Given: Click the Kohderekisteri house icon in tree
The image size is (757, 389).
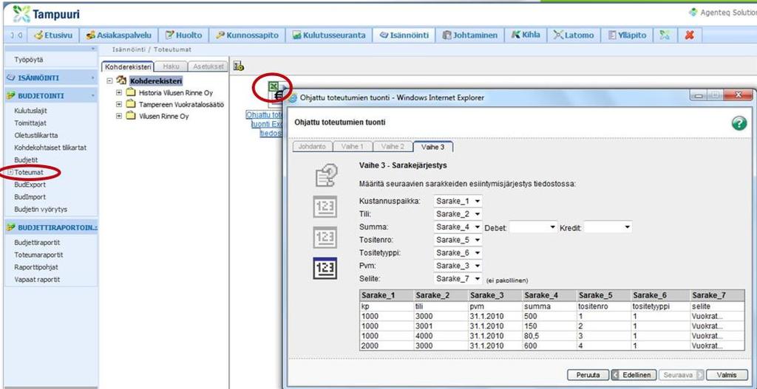Looking at the screenshot, I should (122, 81).
